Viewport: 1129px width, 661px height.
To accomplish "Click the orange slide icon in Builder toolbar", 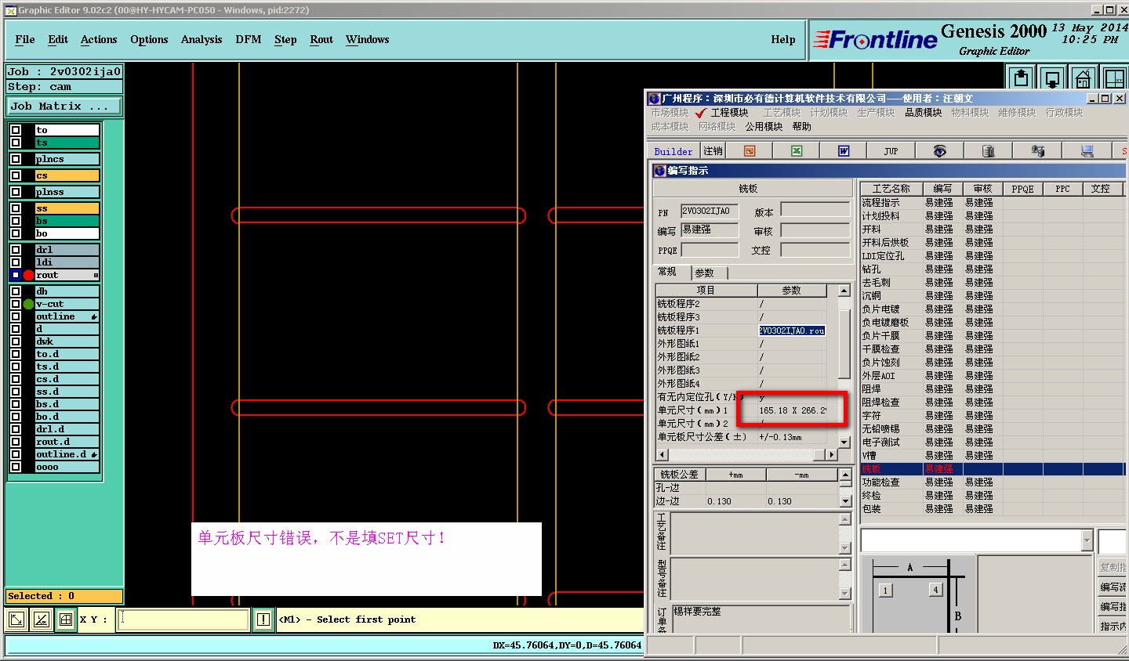I will [750, 151].
